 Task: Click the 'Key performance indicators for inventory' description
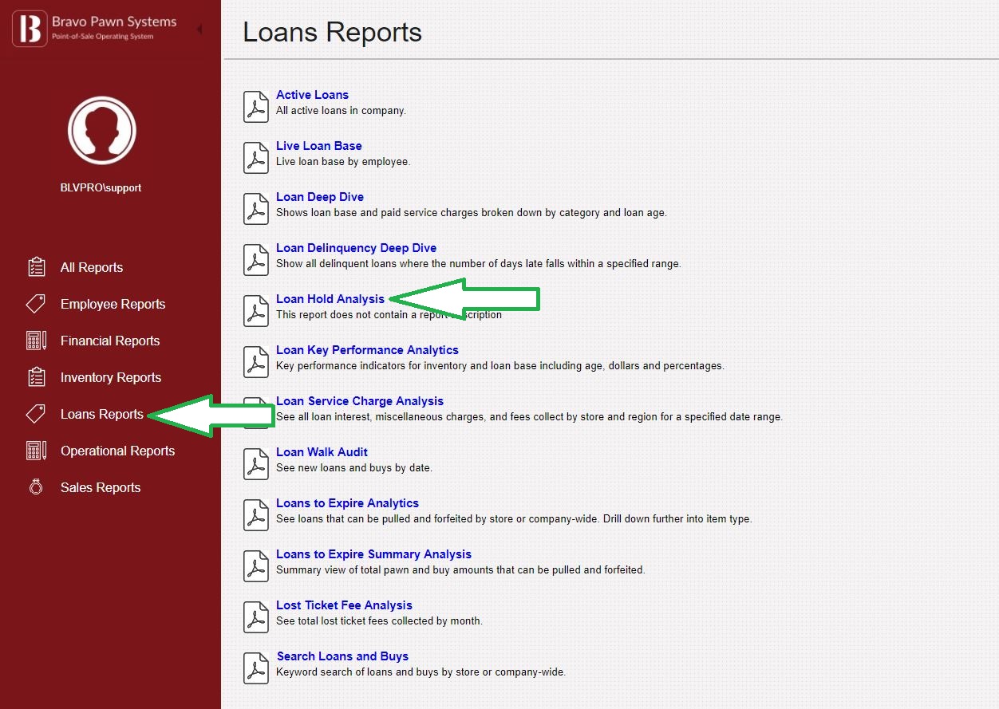pos(499,366)
